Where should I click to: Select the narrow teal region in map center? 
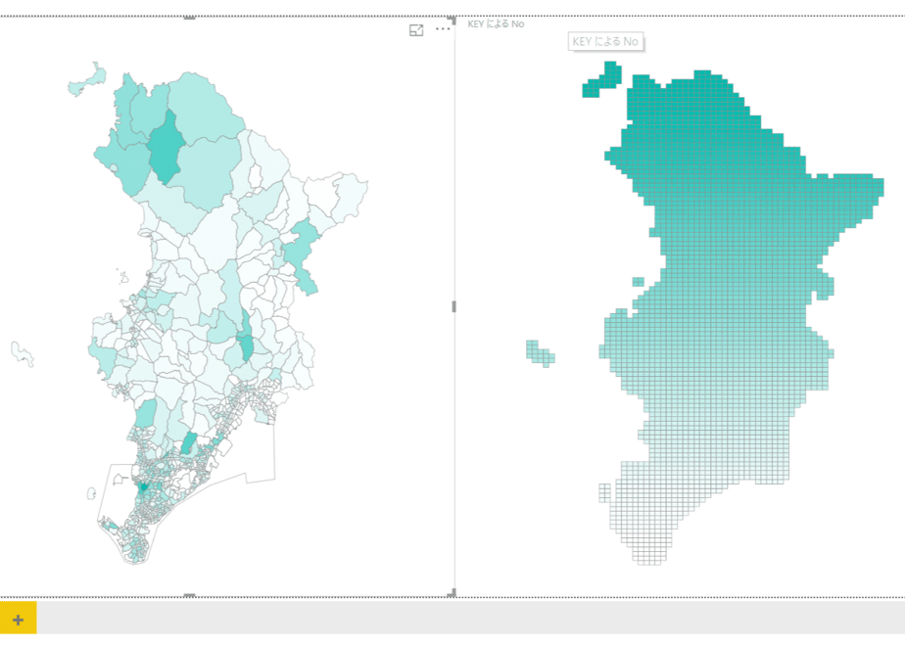[x=247, y=337]
